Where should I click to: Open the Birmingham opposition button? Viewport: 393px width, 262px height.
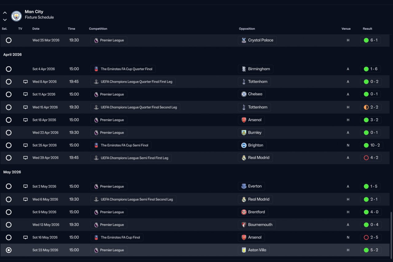coord(255,69)
